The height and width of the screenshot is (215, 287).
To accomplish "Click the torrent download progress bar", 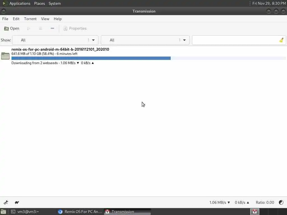I will point(149,58).
